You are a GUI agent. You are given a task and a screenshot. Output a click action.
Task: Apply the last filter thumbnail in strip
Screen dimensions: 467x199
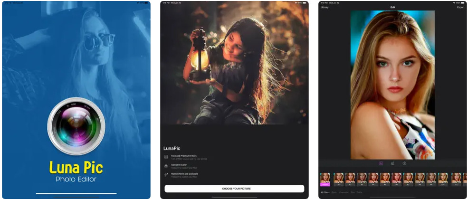click(456, 179)
